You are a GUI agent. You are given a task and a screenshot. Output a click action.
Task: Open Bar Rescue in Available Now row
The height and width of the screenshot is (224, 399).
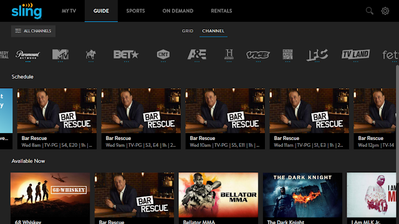point(135,195)
